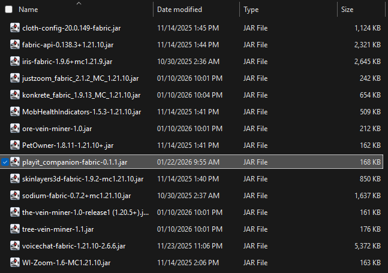Click the 11/23/2025 11:06 PM date
Viewport: 388px width, 273px height.
[x=190, y=246]
